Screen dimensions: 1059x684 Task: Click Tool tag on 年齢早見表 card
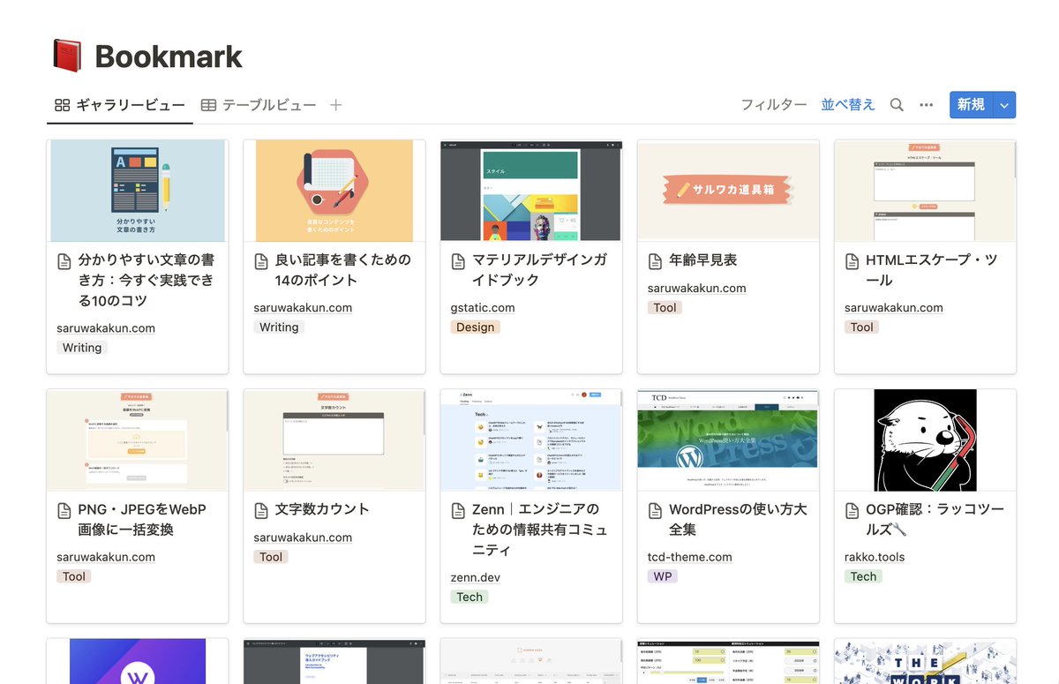coord(665,308)
